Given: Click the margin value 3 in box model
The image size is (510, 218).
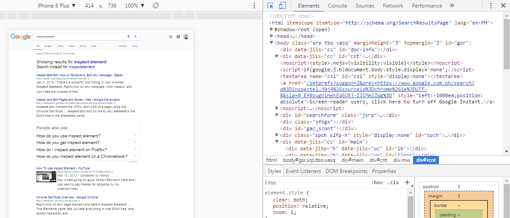Looking at the screenshot, I should click(459, 196).
